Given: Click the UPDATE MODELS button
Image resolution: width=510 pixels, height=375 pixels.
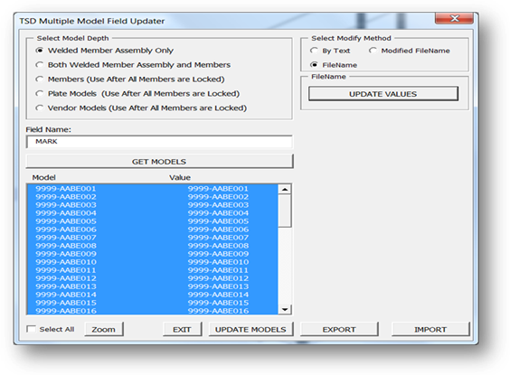Looking at the screenshot, I should [x=250, y=330].
